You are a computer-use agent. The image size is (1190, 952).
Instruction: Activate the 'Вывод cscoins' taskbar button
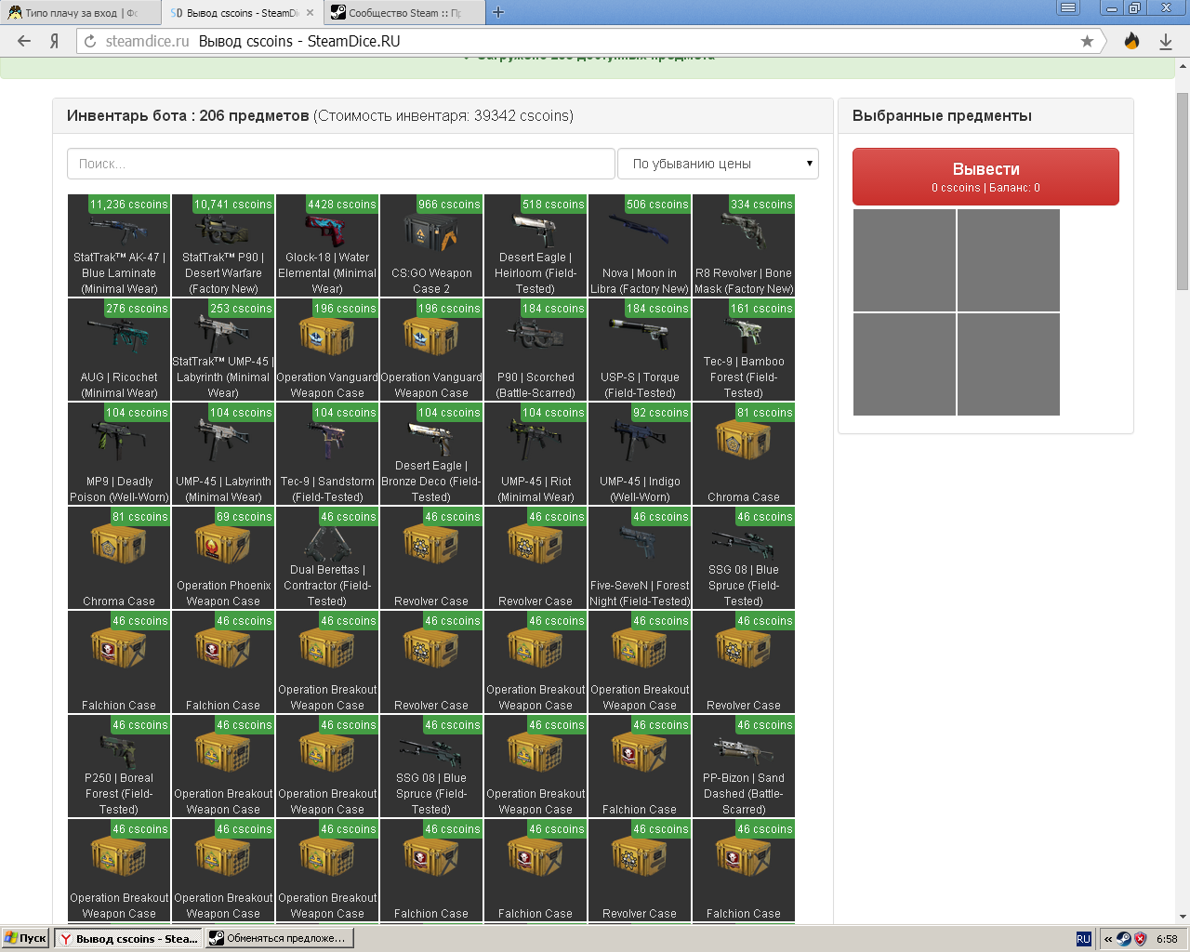pyautogui.click(x=127, y=938)
